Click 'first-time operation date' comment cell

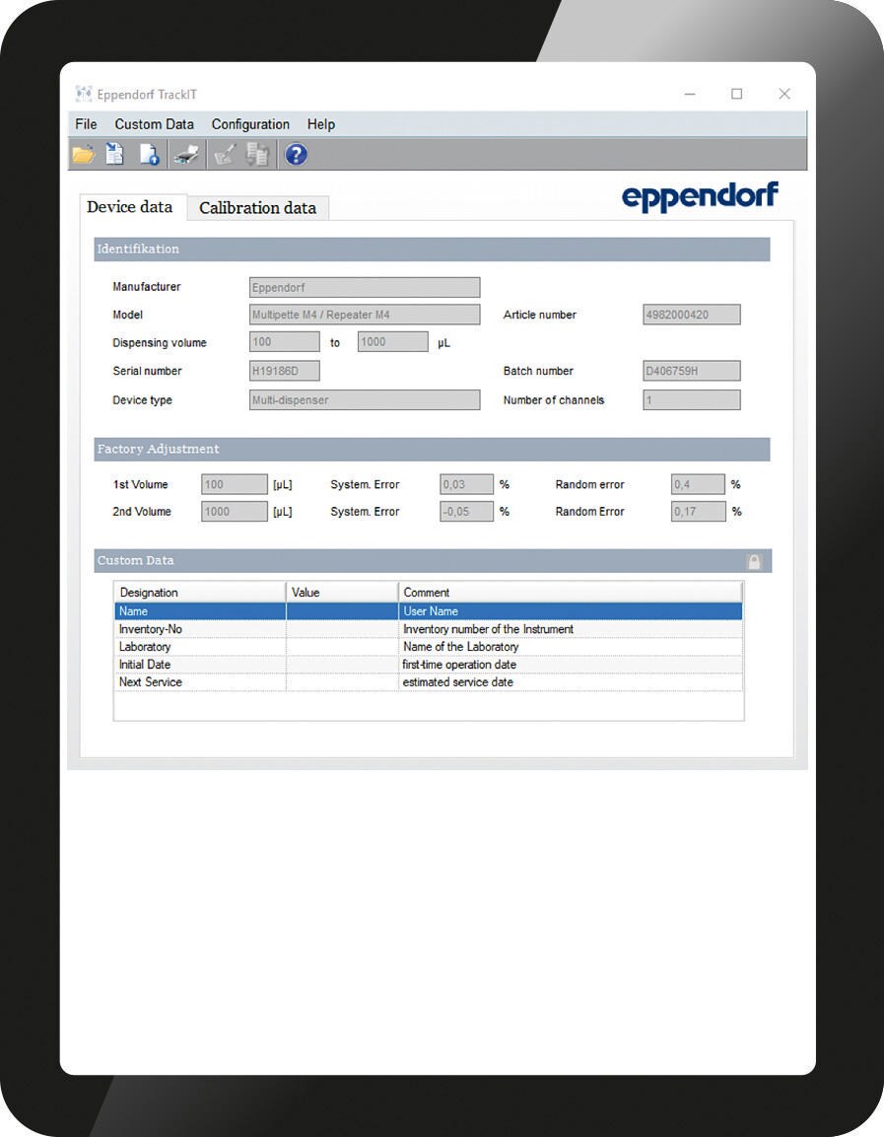point(571,665)
